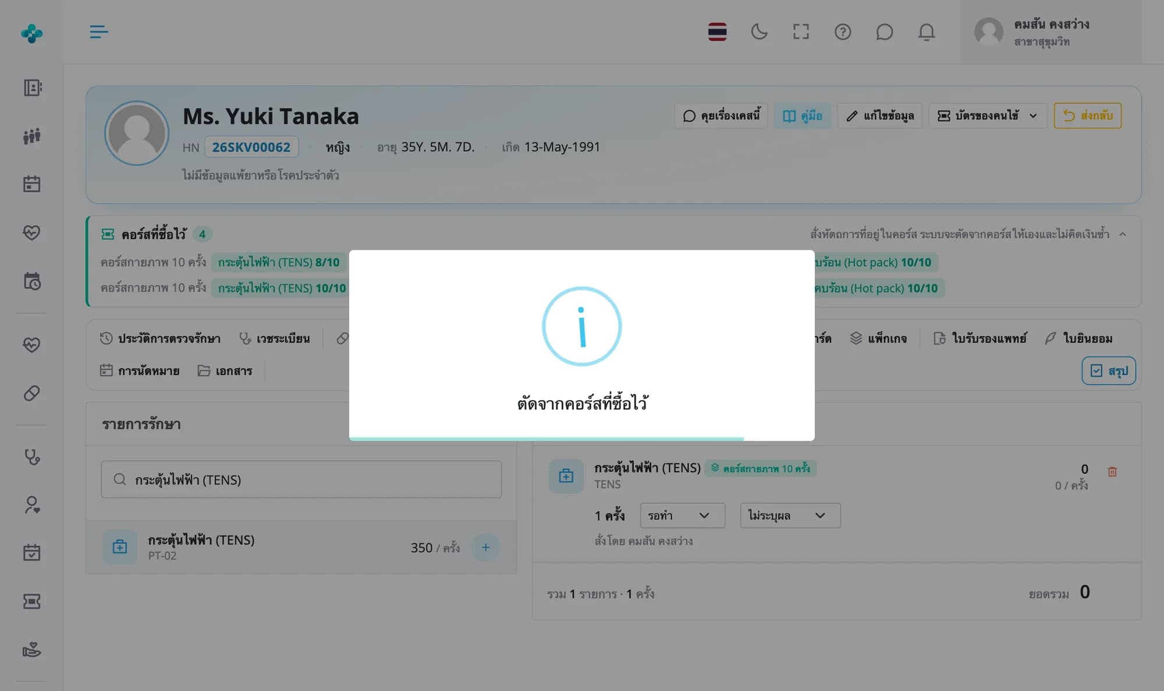The image size is (1164, 691).
Task: Click แก้ไขข้อมูล edit button
Action: [879, 116]
